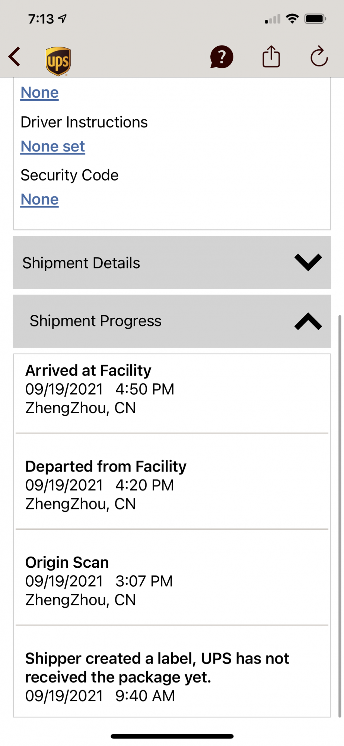Tap the Shipment Progress header label

96,321
